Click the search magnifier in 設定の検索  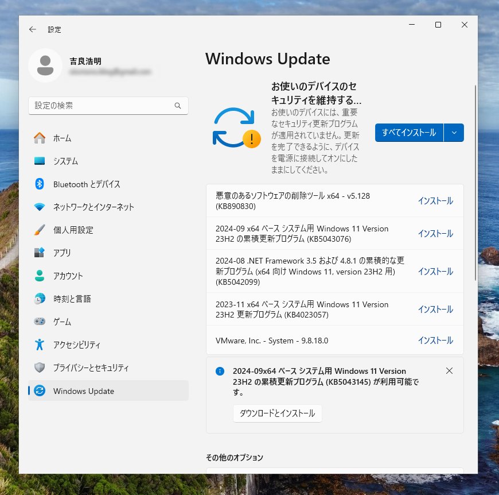point(178,106)
